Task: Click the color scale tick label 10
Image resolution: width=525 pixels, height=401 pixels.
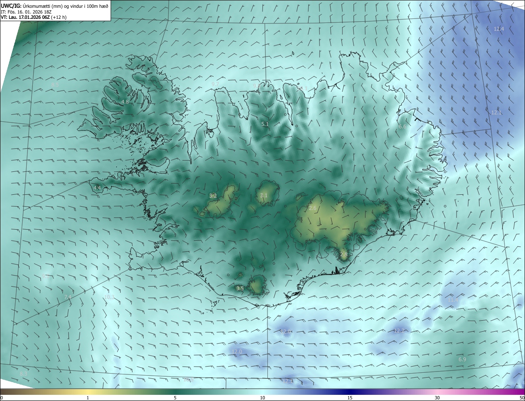Action: click(x=262, y=398)
